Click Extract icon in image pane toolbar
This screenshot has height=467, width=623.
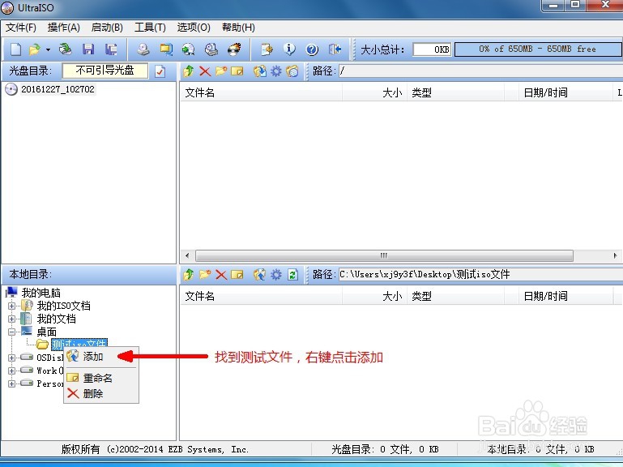coord(260,71)
